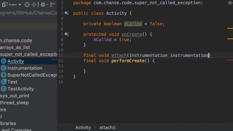Click Activity breadcrumb at bottom
233x131 pixels.
point(83,128)
